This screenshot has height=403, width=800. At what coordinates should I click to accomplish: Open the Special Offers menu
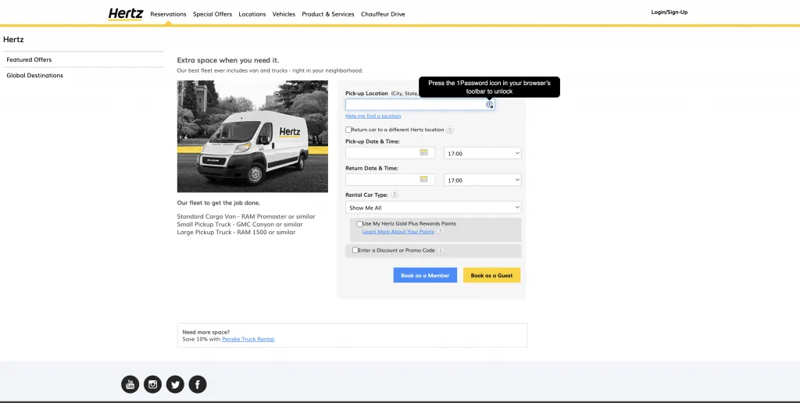click(x=212, y=14)
